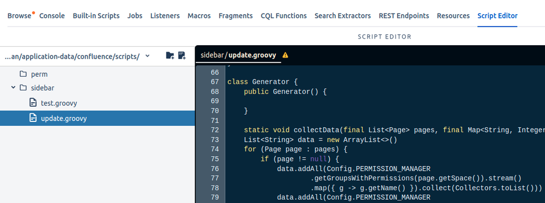Open the test.groovy file
This screenshot has width=545, height=203.
tap(59, 103)
